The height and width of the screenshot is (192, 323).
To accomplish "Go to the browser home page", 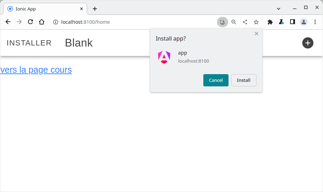I will pos(42,22).
